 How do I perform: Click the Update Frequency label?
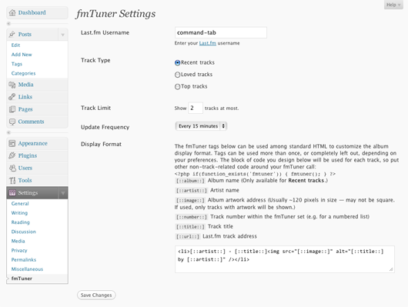click(x=105, y=127)
